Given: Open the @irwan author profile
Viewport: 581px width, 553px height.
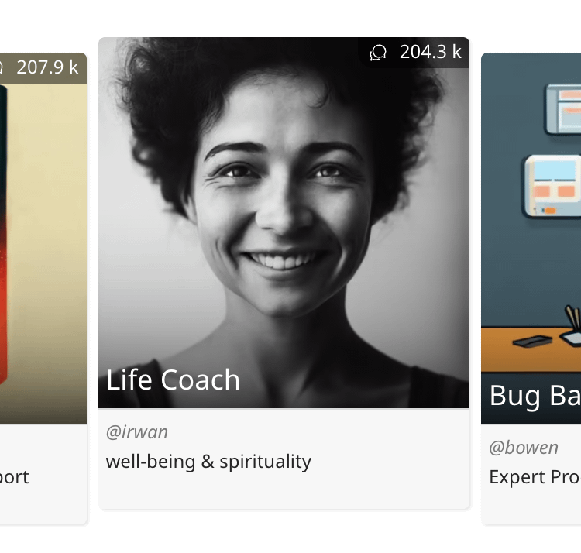Looking at the screenshot, I should 136,432.
